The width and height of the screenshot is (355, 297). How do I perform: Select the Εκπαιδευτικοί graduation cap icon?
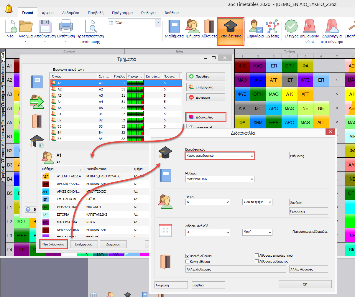point(230,27)
